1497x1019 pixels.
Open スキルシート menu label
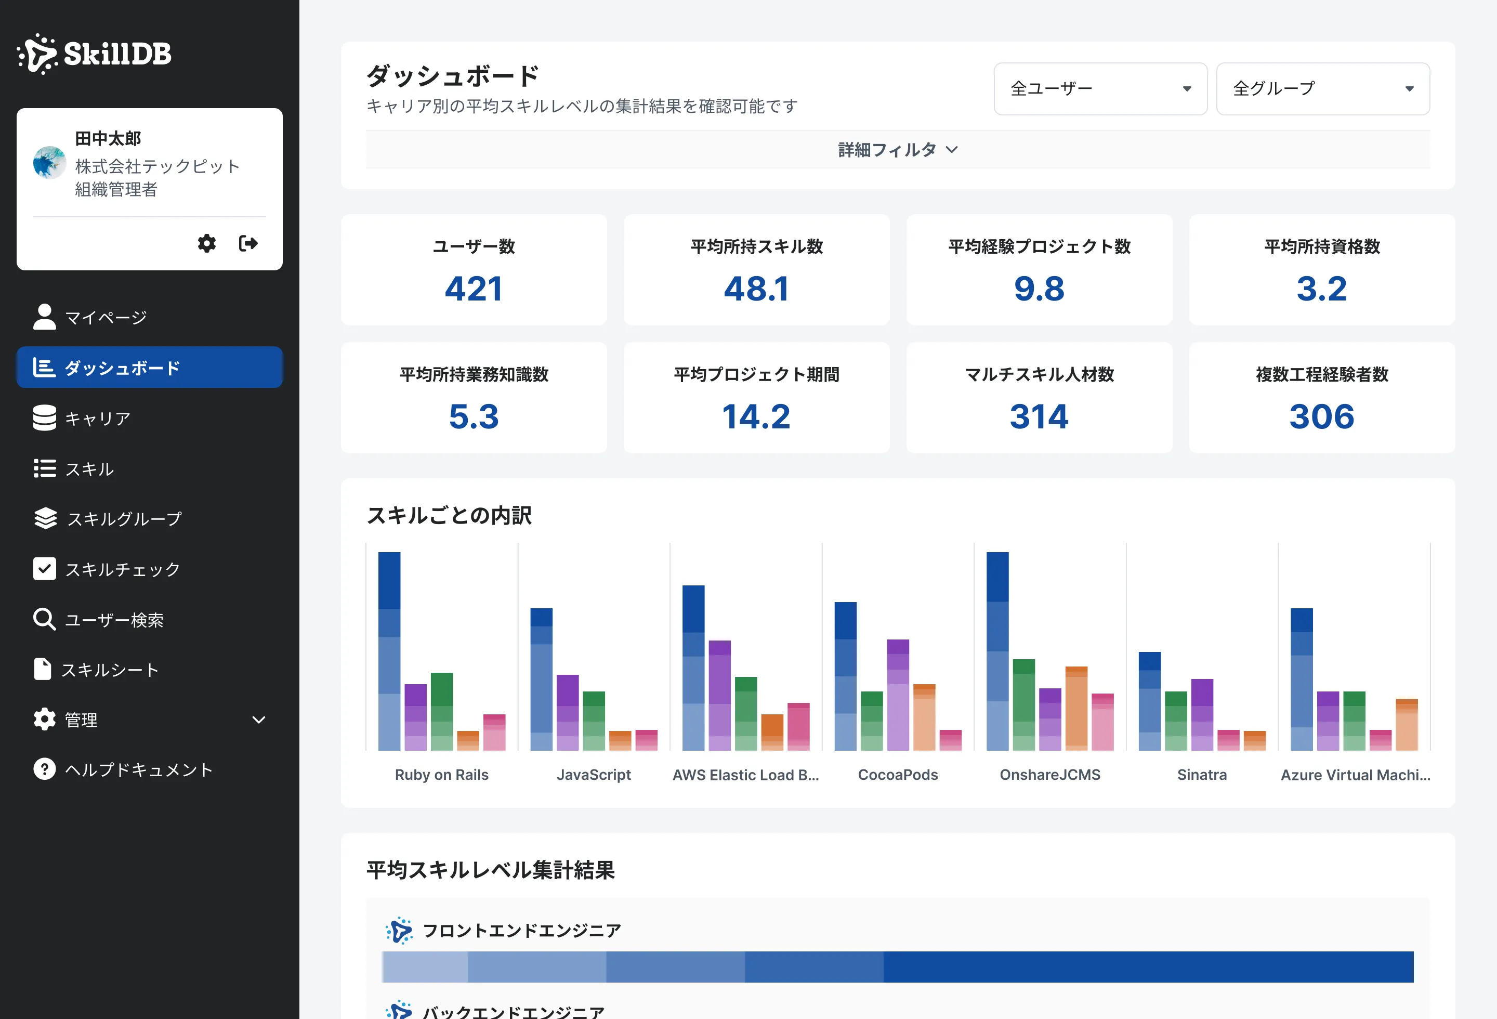pos(110,670)
